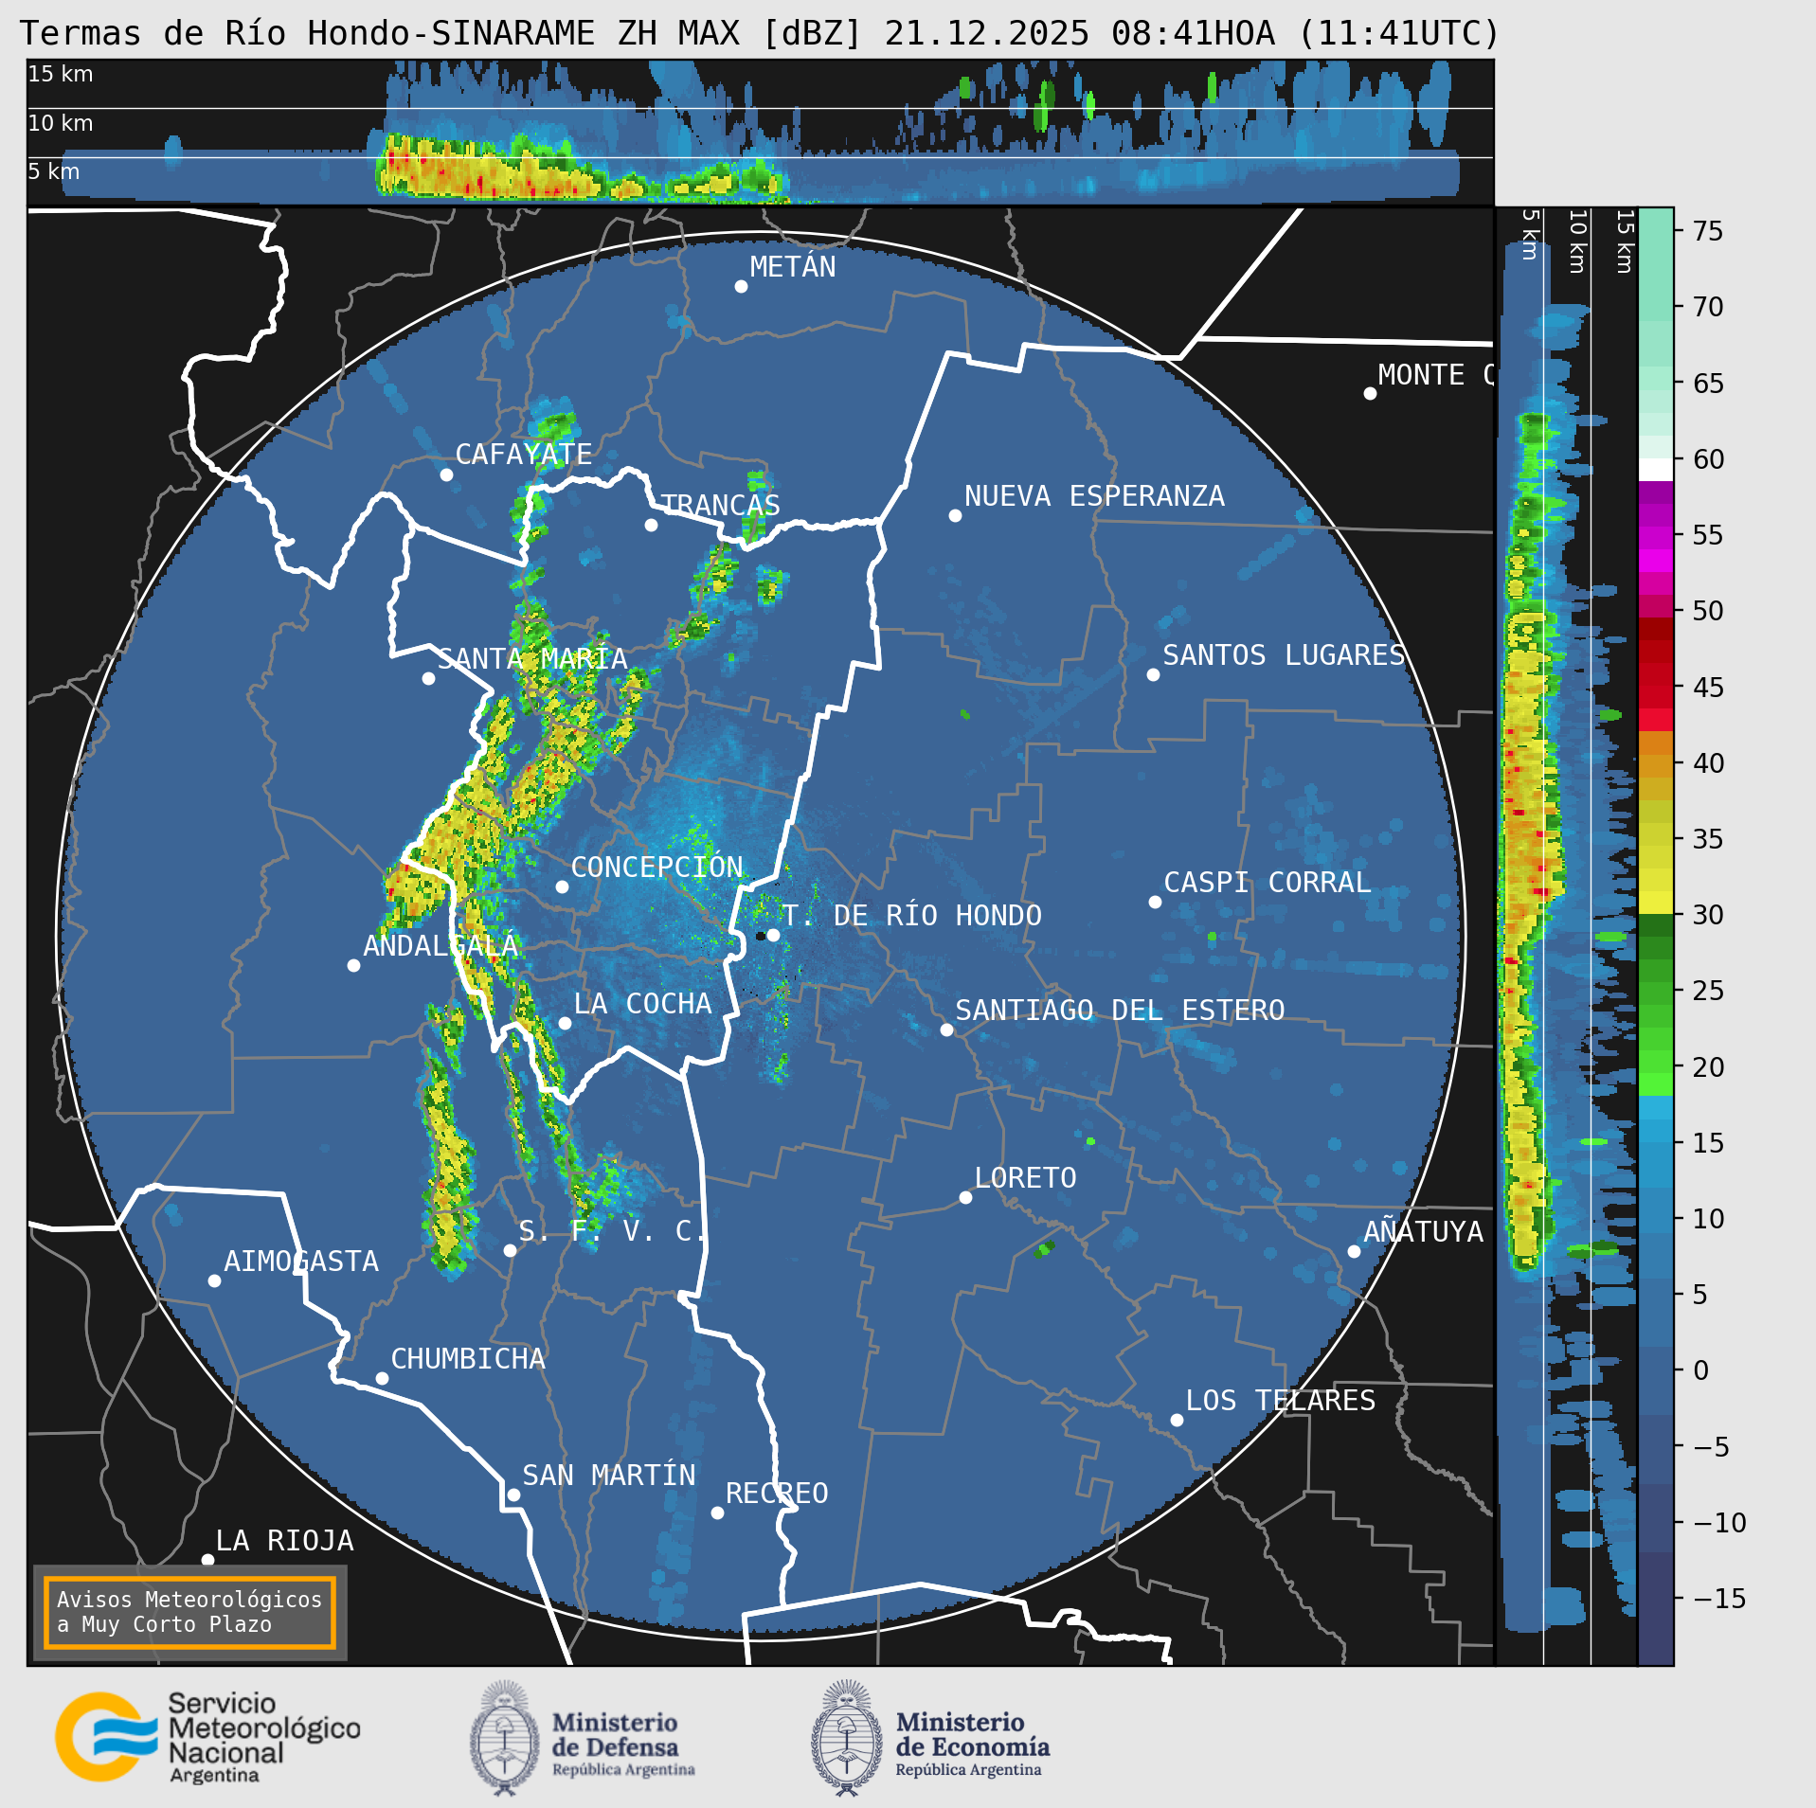
Task: Click the SANTA MARÍA marker dot
Action: (428, 678)
